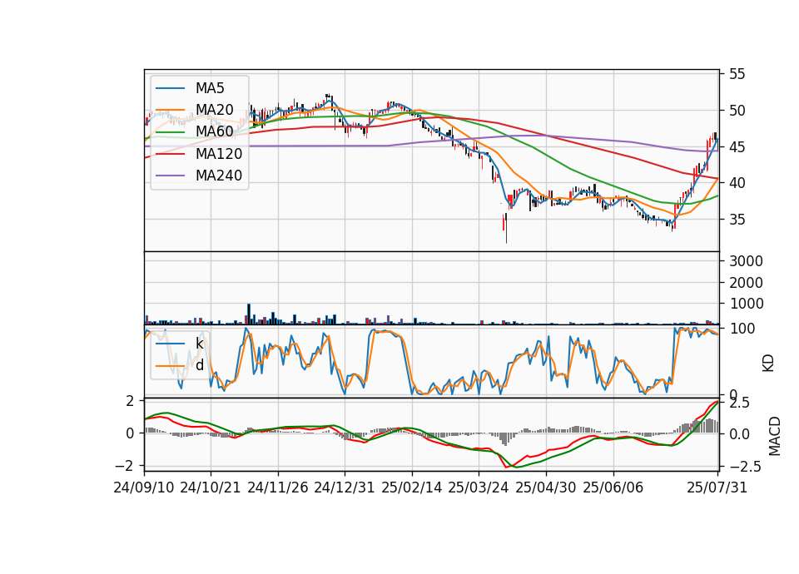Click the k legend label in KD panel

click(x=199, y=344)
